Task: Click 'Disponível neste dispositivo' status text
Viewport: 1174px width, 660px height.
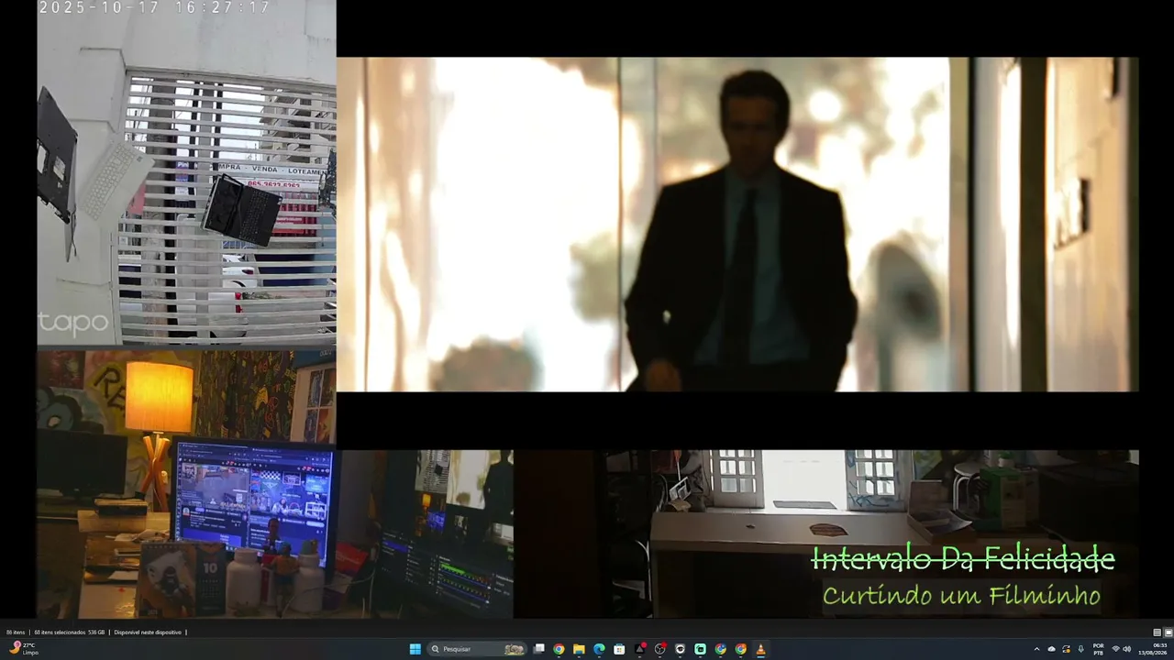Action: pos(148,632)
